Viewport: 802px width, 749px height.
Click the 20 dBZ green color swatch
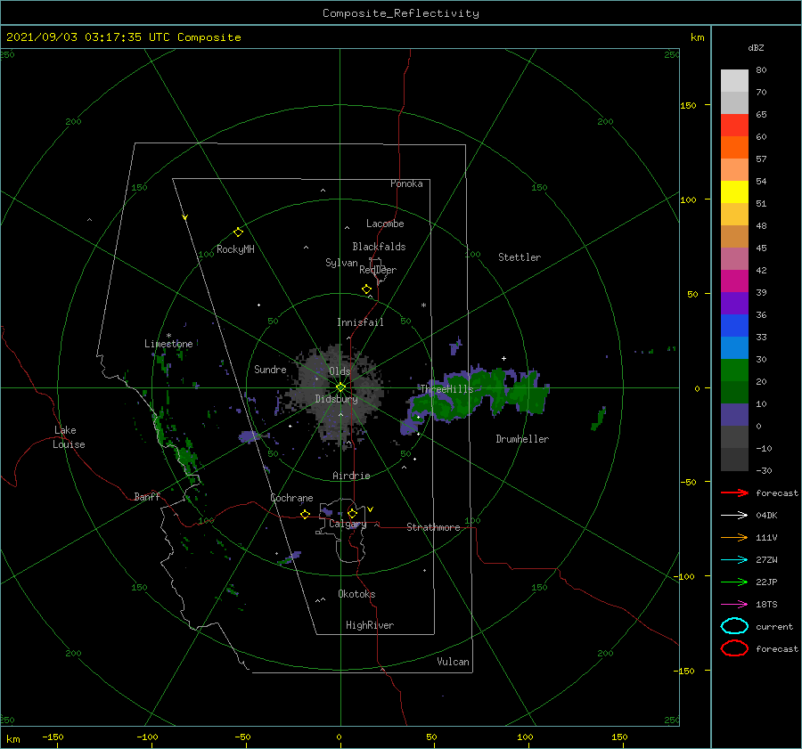pyautogui.click(x=734, y=370)
